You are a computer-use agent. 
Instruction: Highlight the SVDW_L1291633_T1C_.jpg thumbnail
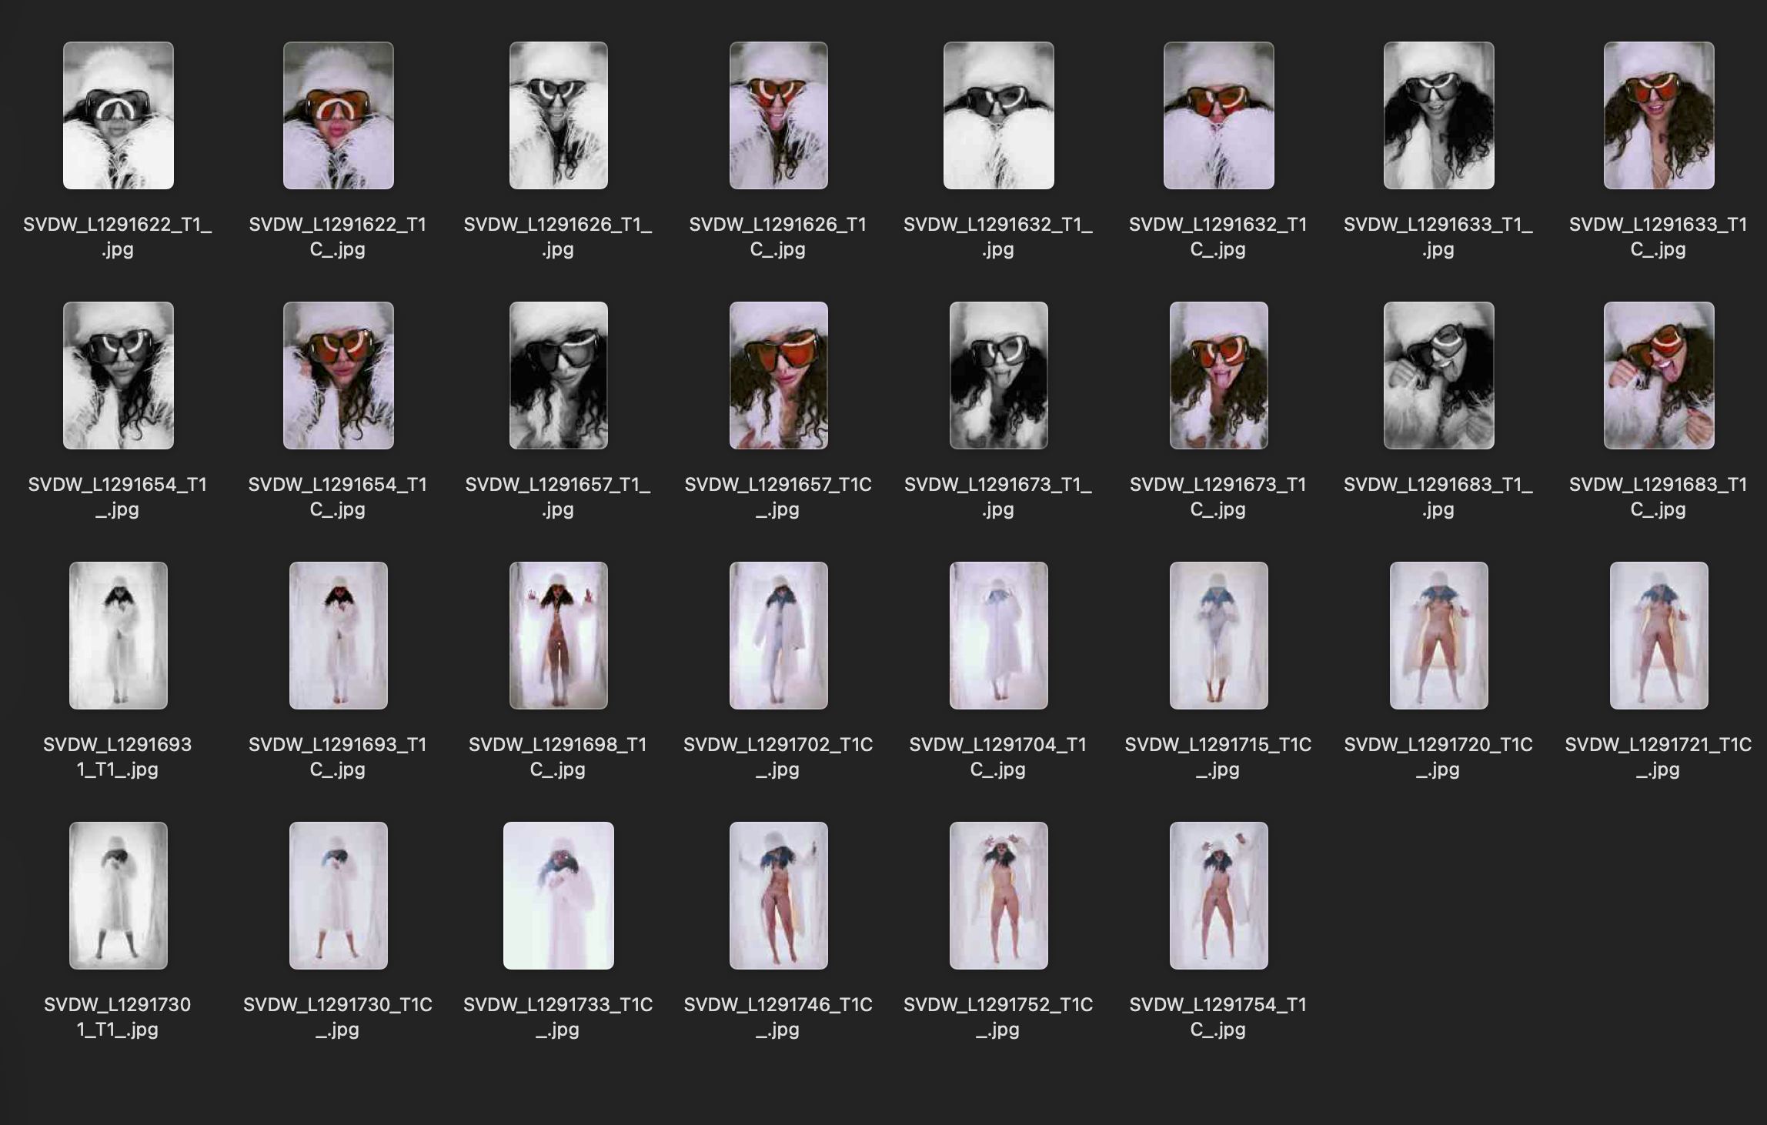(x=1658, y=115)
